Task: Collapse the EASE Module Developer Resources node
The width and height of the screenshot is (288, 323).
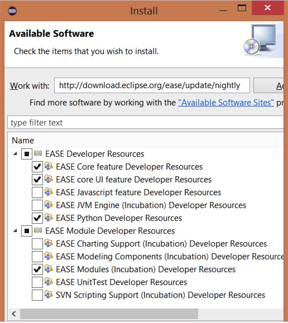Action: [15, 231]
